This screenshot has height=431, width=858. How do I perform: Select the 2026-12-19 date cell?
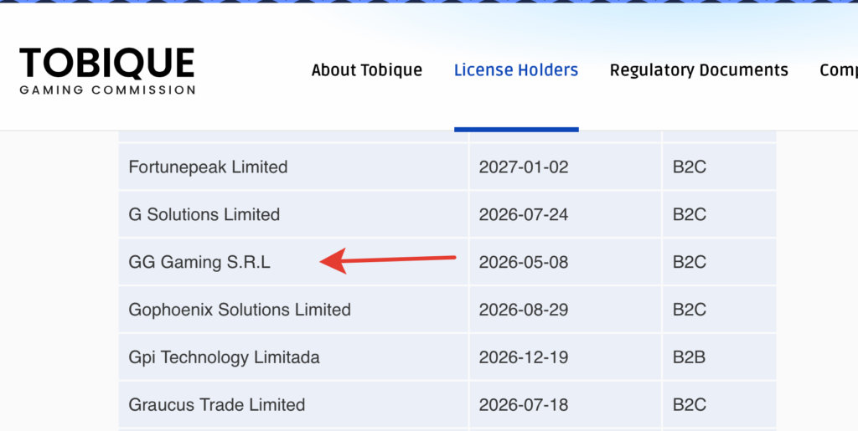point(523,357)
